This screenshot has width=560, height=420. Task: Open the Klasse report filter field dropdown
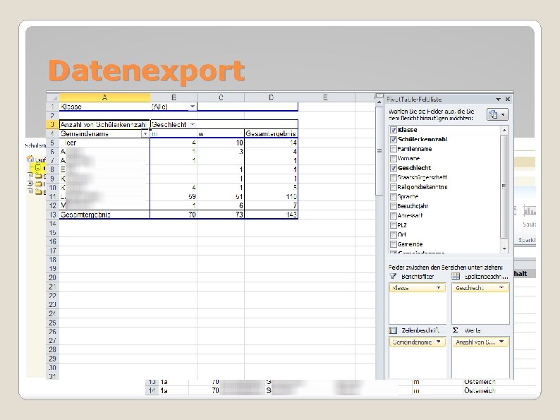coord(438,288)
